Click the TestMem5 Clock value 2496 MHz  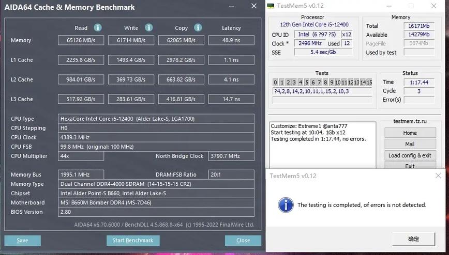[310, 43]
